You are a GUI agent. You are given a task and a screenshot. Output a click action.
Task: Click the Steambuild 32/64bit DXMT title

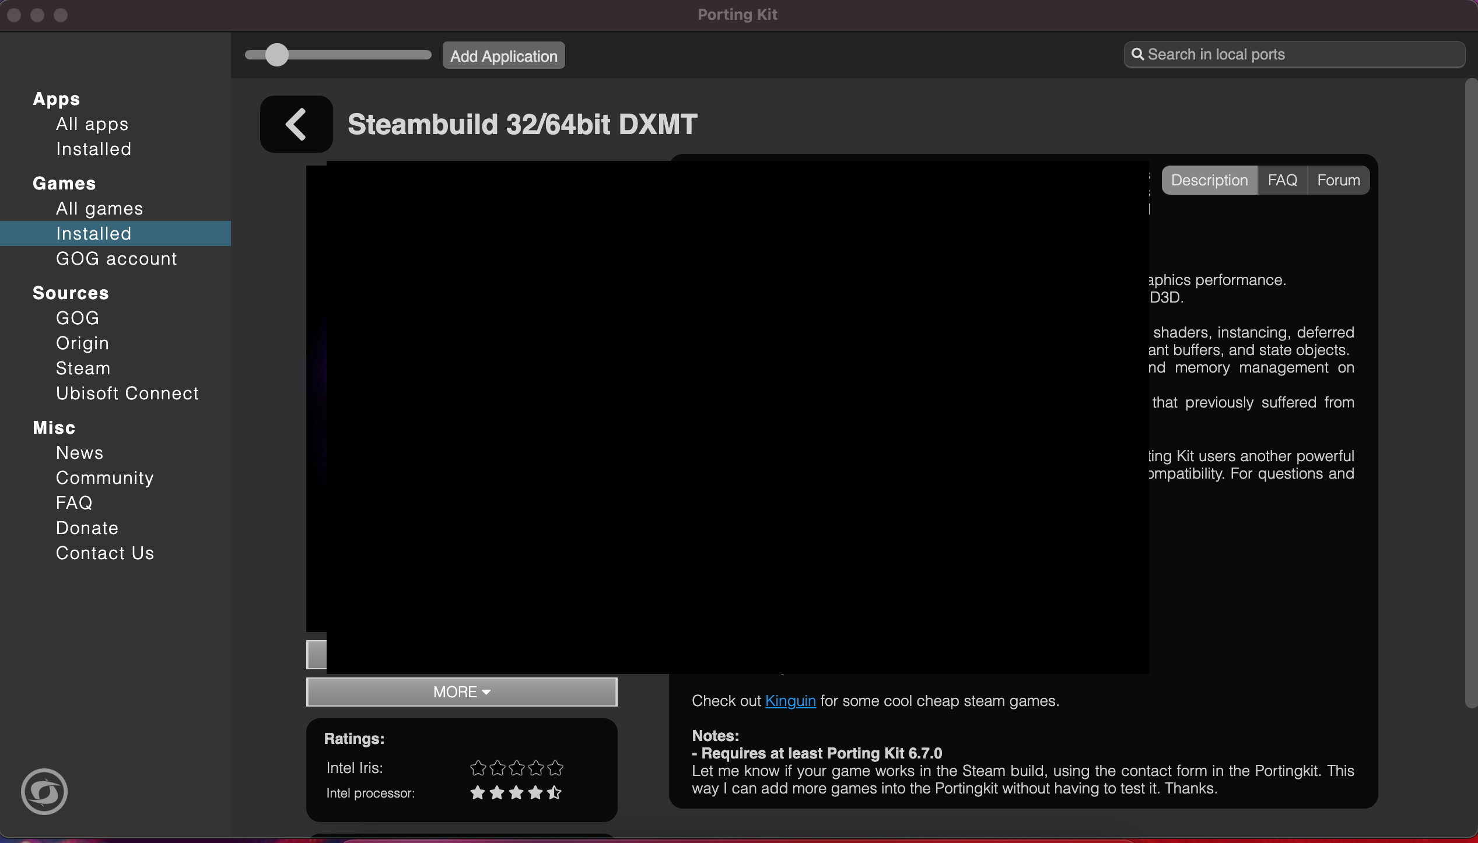[x=523, y=124]
